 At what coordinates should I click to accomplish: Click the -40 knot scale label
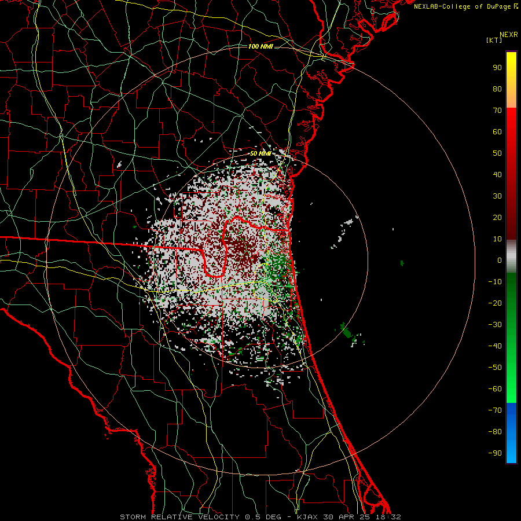[495, 346]
